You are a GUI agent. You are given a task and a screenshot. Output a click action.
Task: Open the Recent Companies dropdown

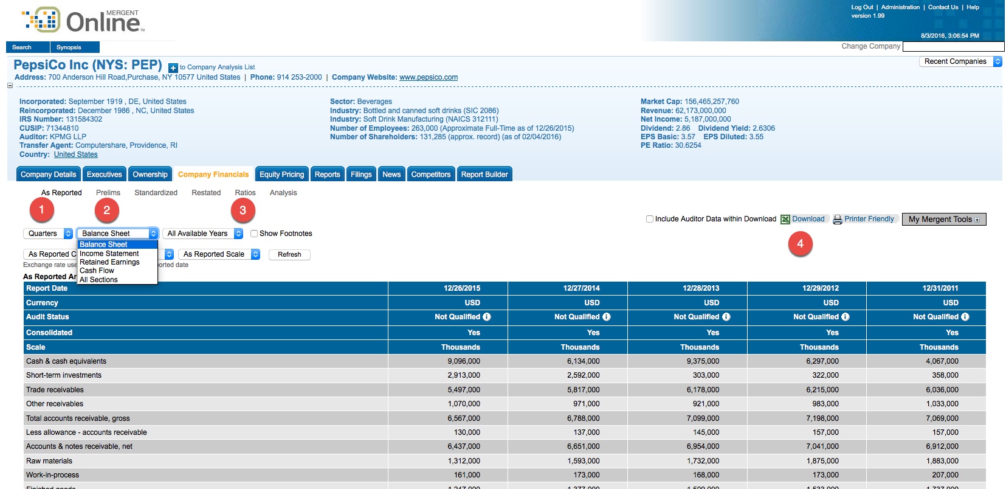pyautogui.click(x=960, y=61)
